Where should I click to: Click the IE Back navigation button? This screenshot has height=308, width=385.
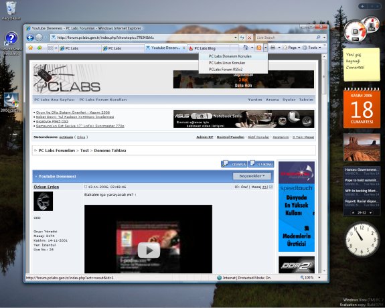pyautogui.click(x=30, y=37)
